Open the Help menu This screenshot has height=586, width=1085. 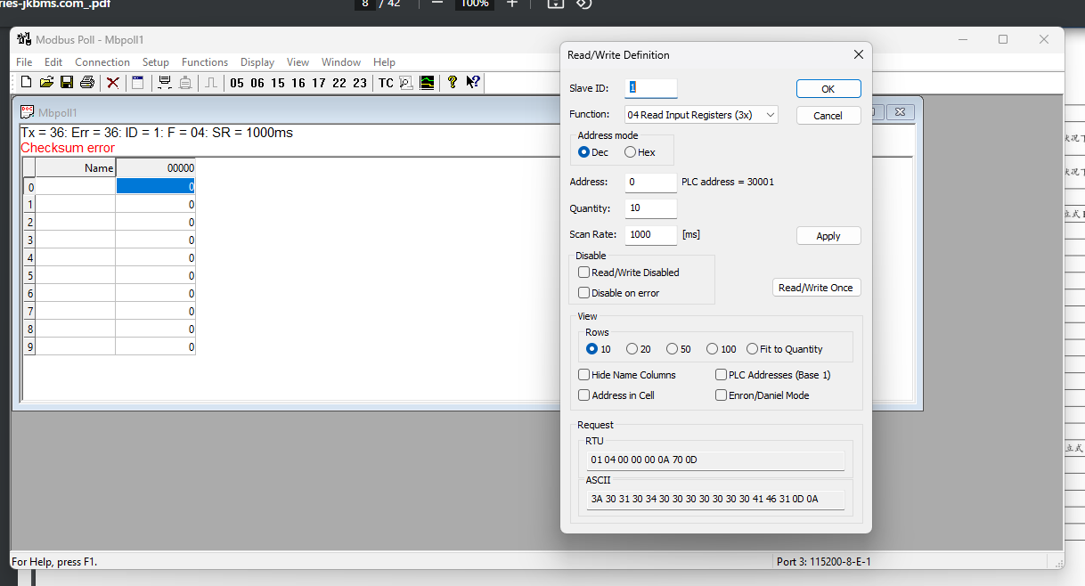(x=384, y=62)
